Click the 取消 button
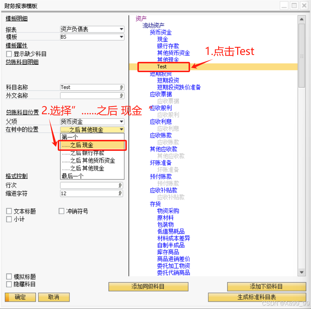Viewport: 311px width, 309px height. tap(54, 297)
